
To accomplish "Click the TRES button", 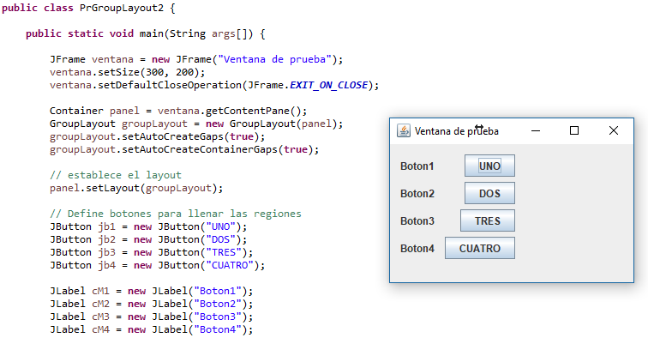I will [487, 221].
